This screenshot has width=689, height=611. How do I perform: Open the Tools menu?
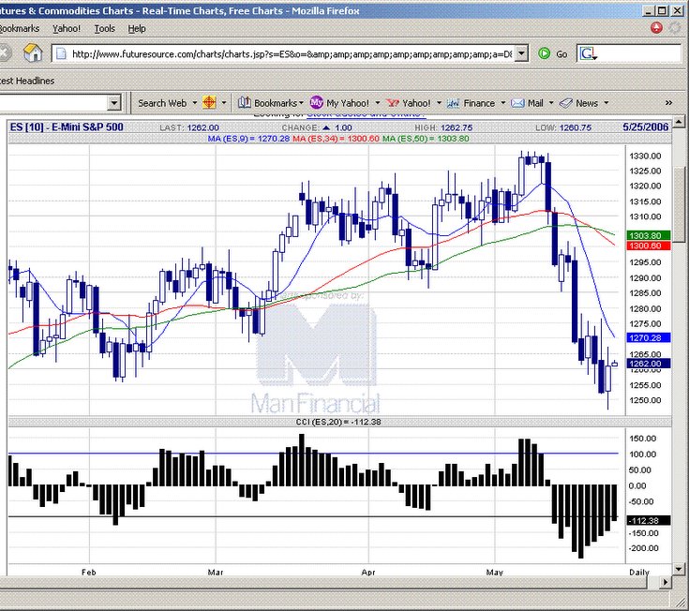(x=105, y=28)
